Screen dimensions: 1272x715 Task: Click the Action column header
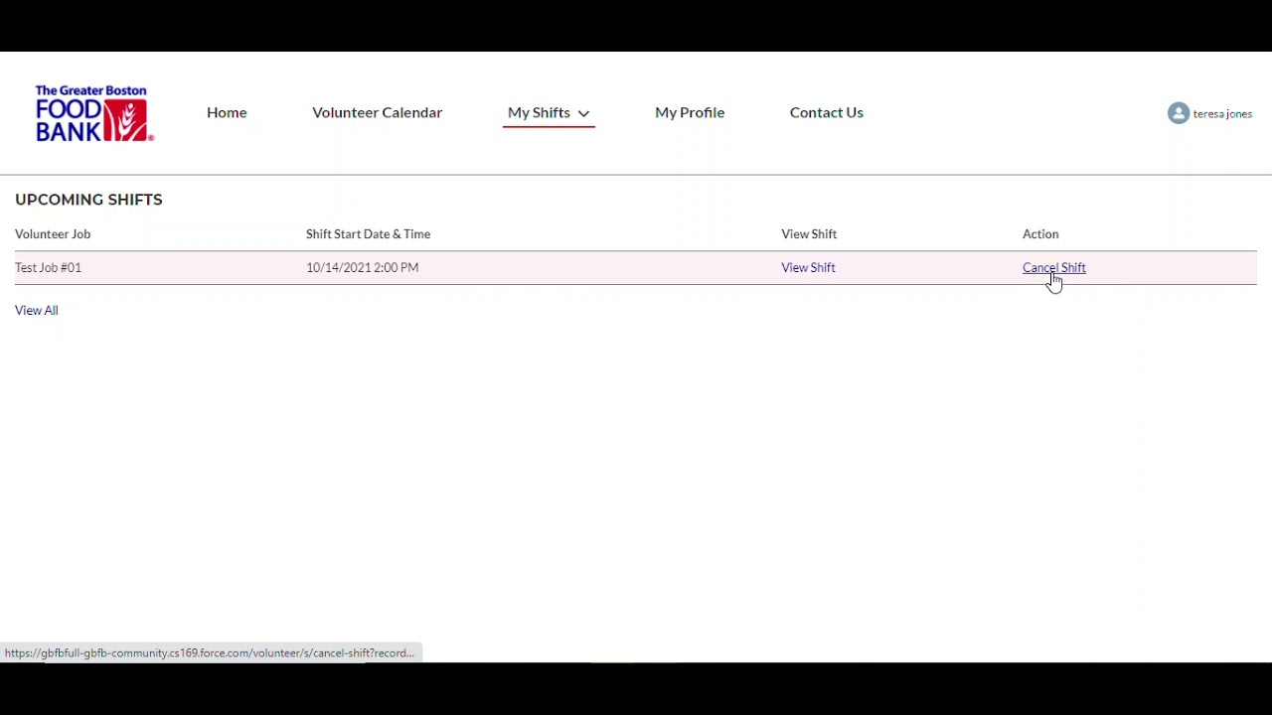point(1040,234)
